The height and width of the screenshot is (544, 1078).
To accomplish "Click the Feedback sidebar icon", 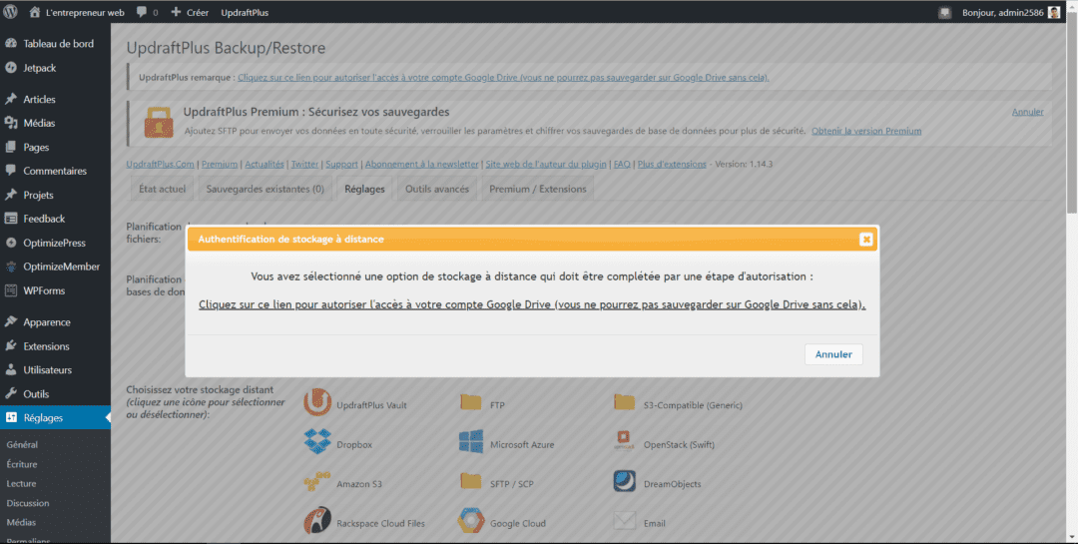I will 11,219.
